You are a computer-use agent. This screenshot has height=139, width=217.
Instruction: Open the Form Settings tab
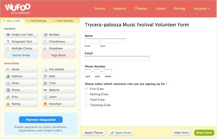(64, 21)
